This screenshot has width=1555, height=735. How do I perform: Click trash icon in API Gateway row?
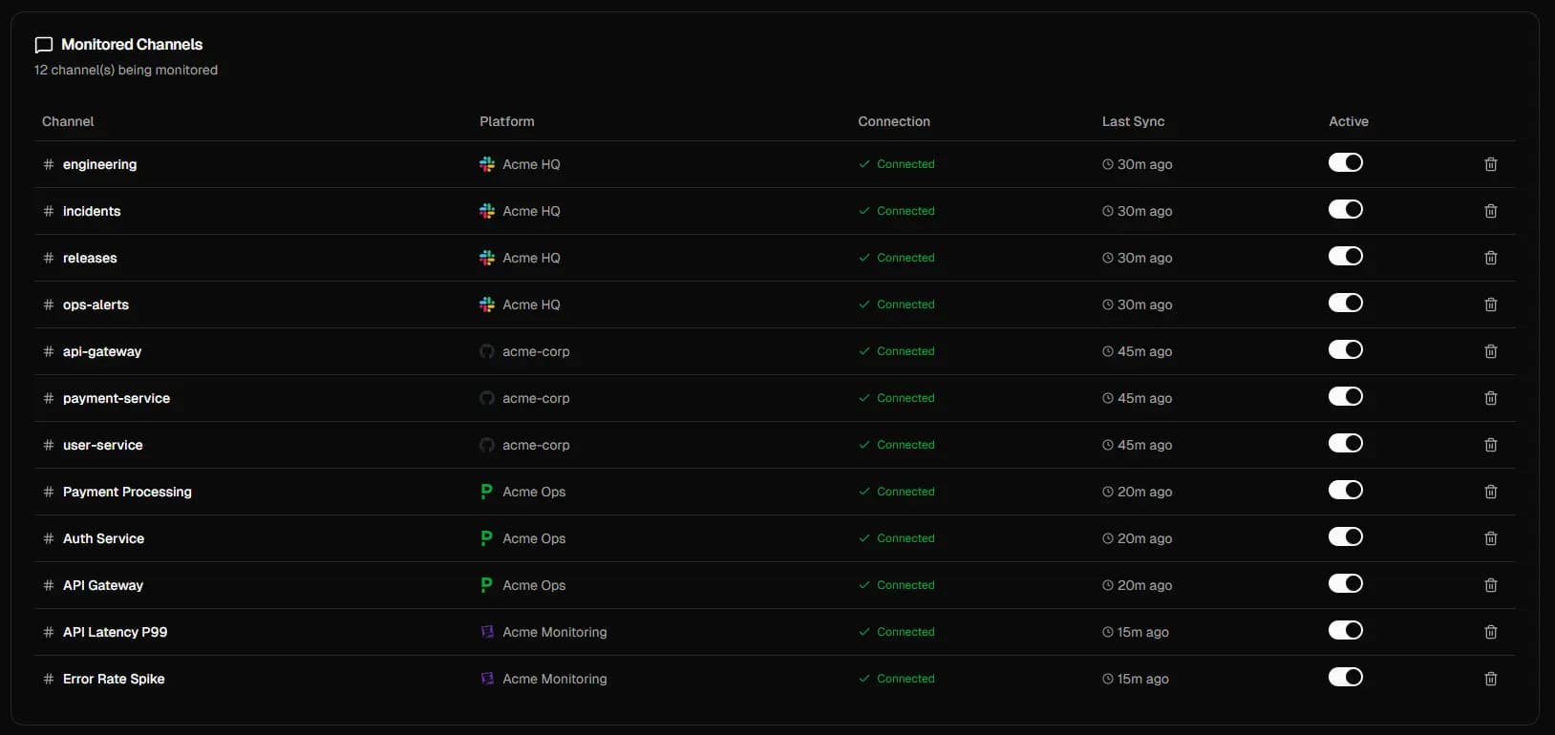coord(1490,585)
